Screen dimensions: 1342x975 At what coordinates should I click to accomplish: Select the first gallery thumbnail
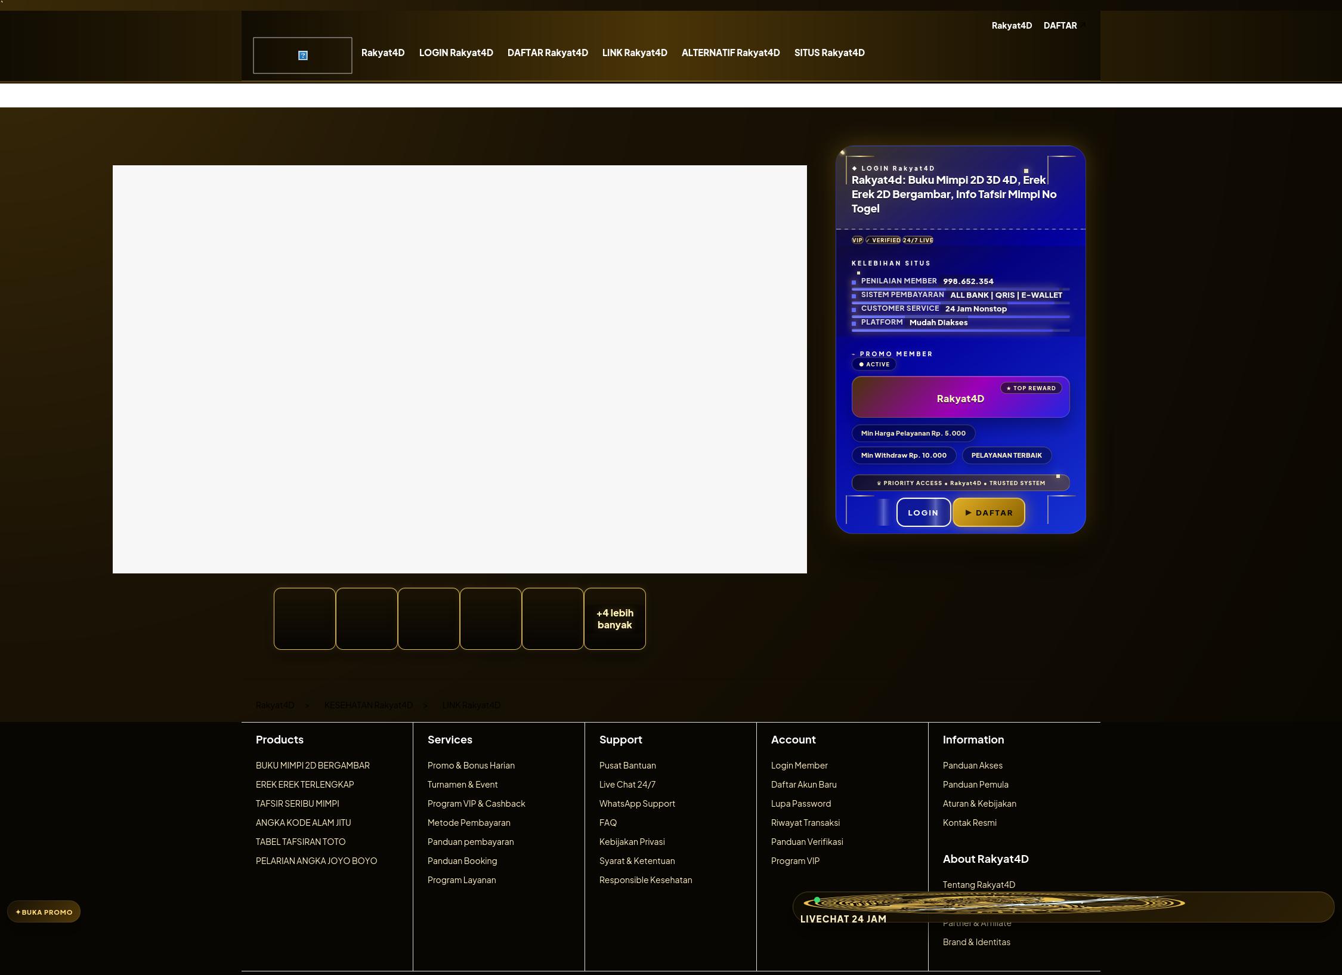pyautogui.click(x=305, y=619)
